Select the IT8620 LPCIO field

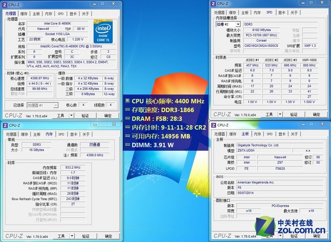coord(280,169)
